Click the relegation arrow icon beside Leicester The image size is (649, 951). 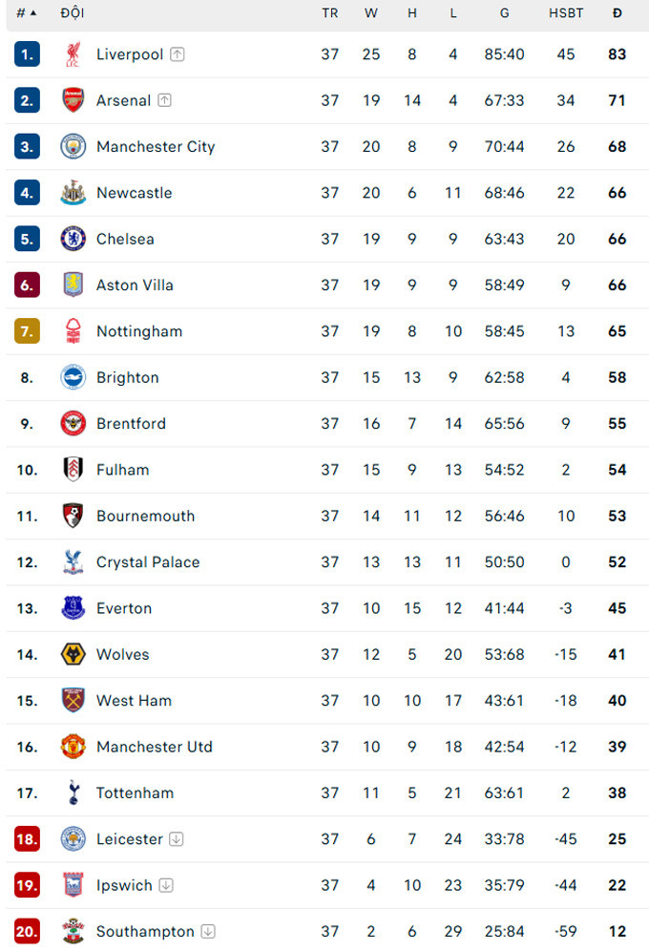click(x=177, y=839)
